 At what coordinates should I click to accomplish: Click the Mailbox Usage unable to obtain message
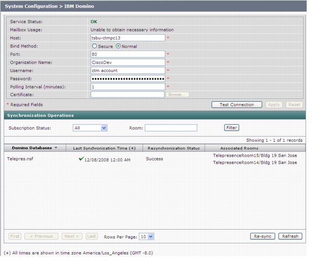[x=132, y=30]
